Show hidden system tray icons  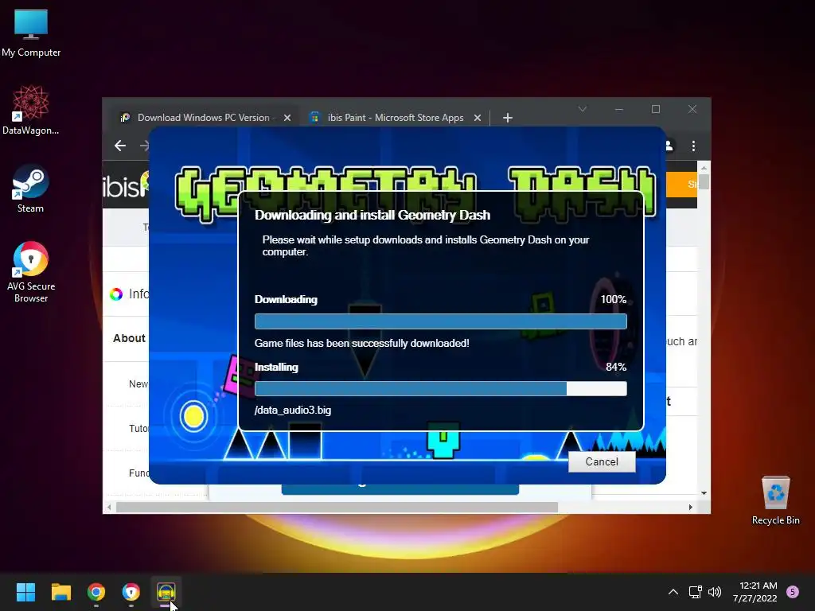click(673, 592)
